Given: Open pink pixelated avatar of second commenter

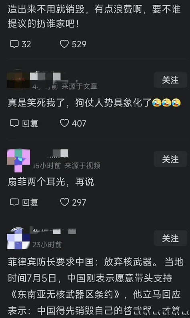Looking at the screenshot, I should tap(18, 160).
